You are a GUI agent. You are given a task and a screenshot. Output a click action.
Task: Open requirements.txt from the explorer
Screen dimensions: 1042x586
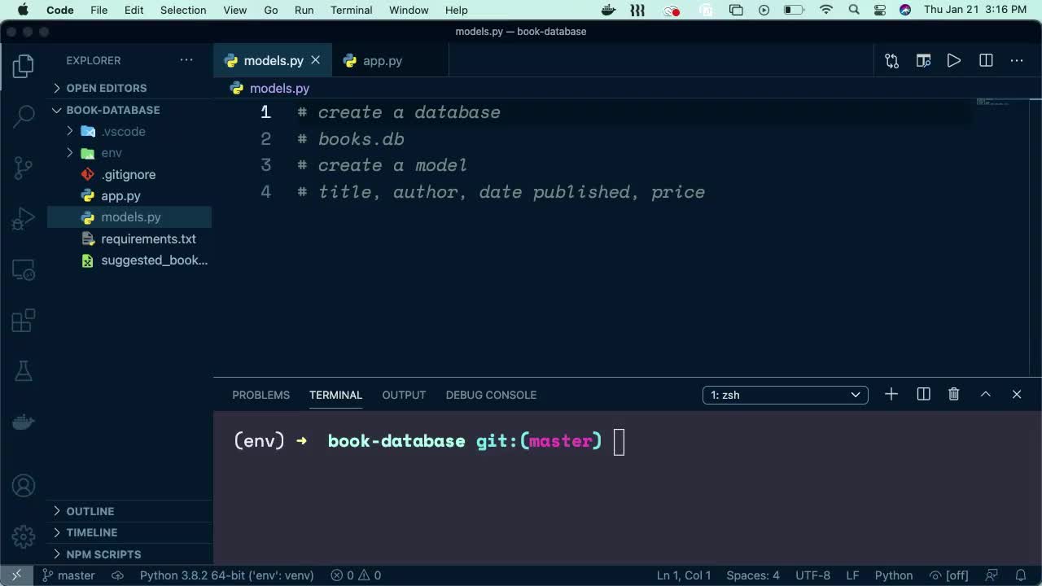coord(148,238)
